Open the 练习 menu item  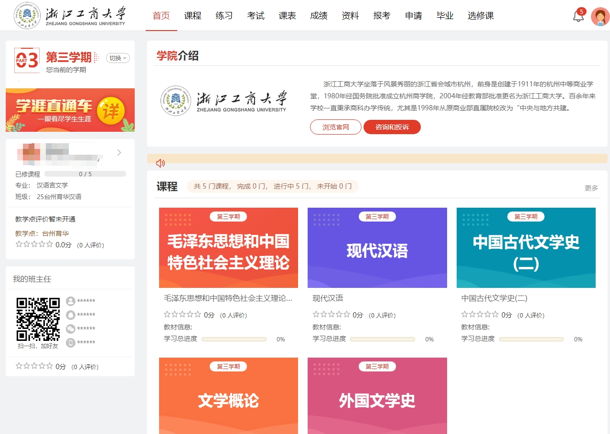pyautogui.click(x=224, y=16)
